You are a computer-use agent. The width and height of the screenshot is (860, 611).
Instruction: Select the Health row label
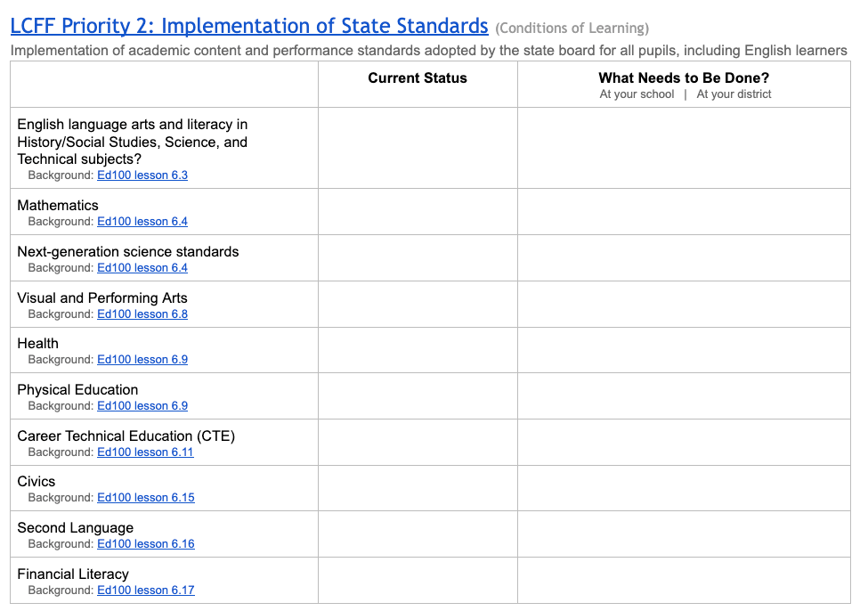tap(37, 344)
